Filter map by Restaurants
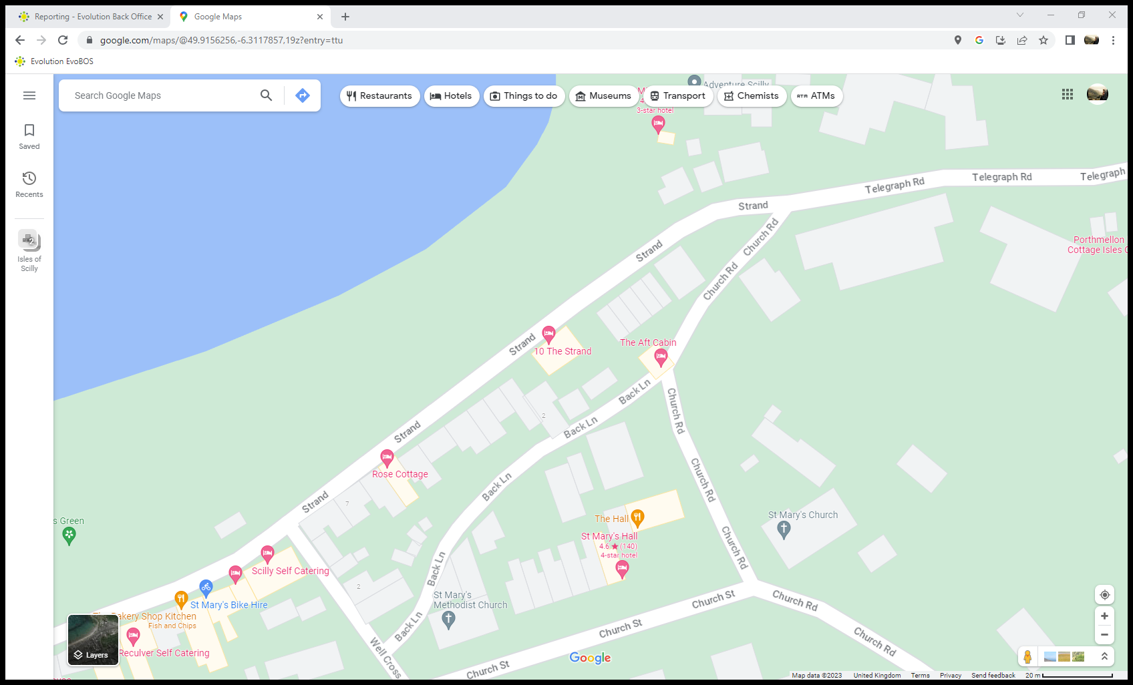Image resolution: width=1133 pixels, height=685 pixels. click(x=379, y=96)
